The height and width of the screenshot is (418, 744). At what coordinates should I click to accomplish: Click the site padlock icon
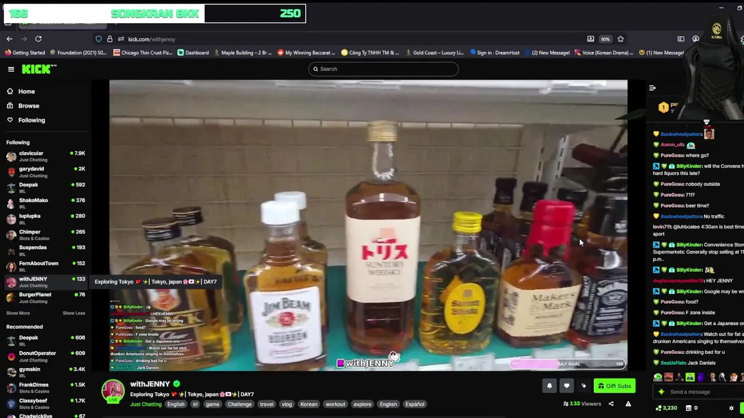point(109,39)
